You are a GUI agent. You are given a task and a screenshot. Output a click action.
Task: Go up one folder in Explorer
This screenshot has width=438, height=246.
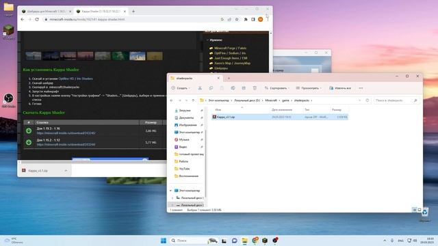[193, 100]
